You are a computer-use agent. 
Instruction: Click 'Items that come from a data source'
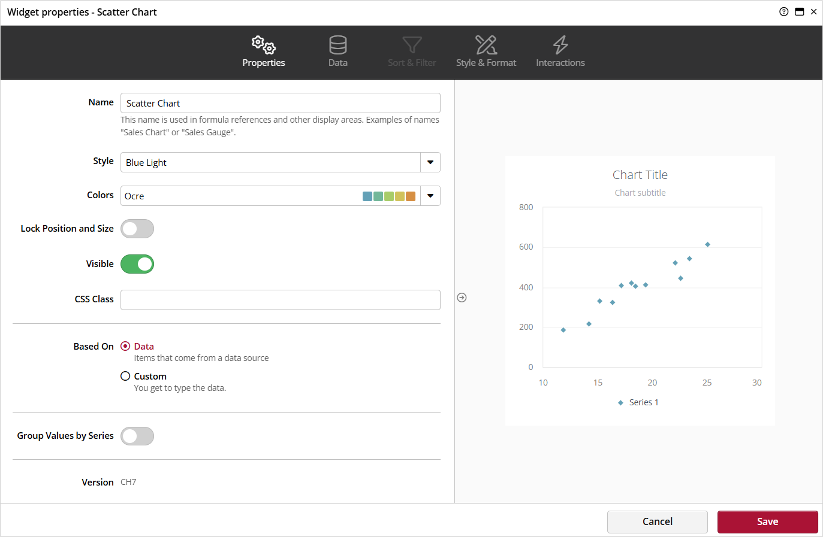coord(201,358)
